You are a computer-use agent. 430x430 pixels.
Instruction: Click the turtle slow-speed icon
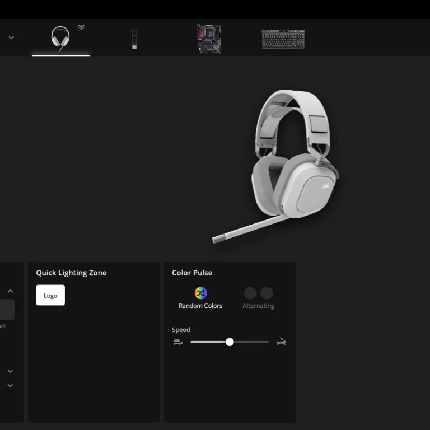pyautogui.click(x=178, y=342)
